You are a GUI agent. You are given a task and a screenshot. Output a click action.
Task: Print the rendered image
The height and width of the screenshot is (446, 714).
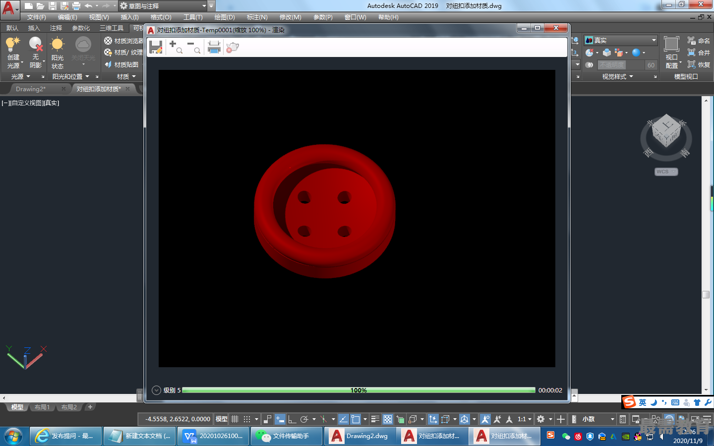coord(214,47)
